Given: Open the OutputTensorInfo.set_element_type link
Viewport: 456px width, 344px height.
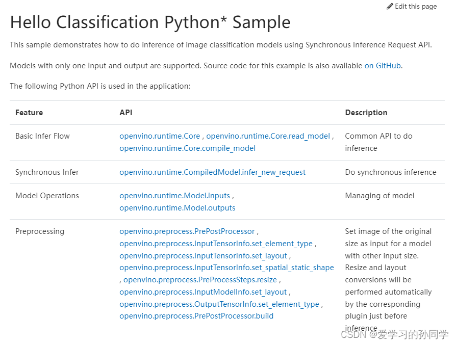Looking at the screenshot, I should pos(219,304).
